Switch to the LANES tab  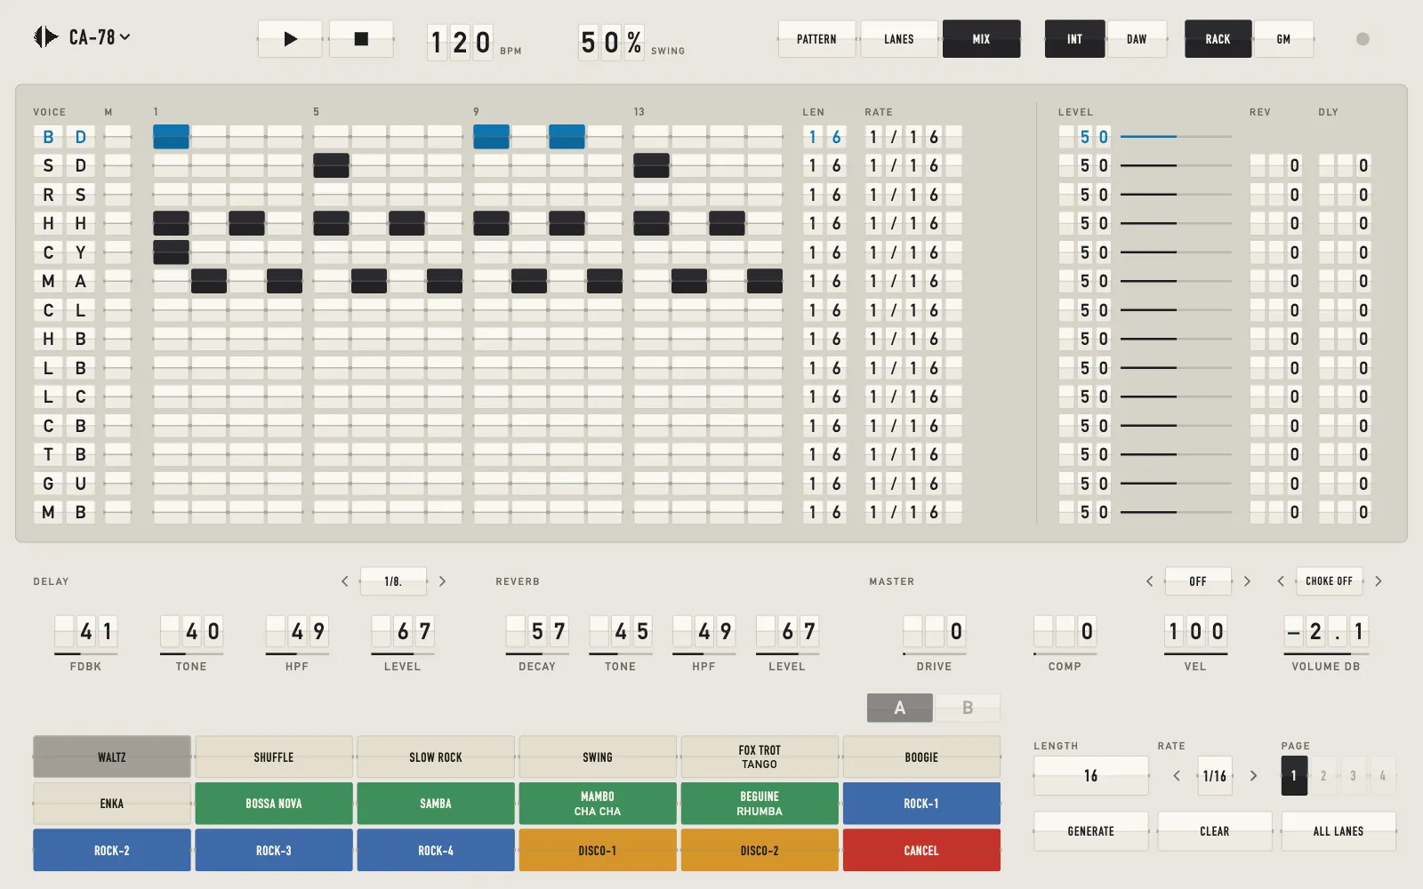899,39
